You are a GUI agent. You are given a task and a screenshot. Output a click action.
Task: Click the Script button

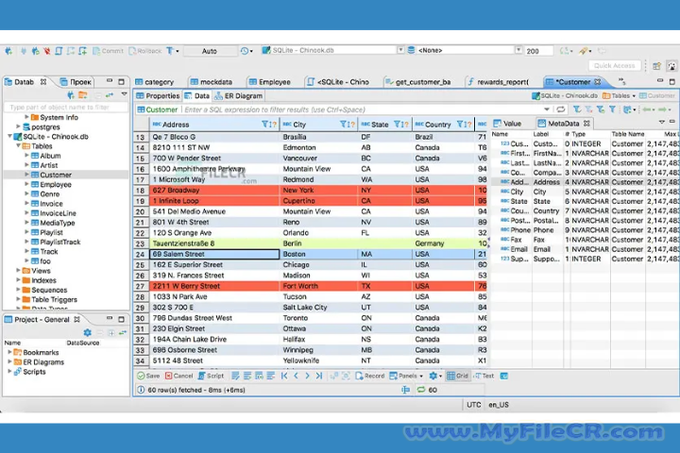coord(212,376)
